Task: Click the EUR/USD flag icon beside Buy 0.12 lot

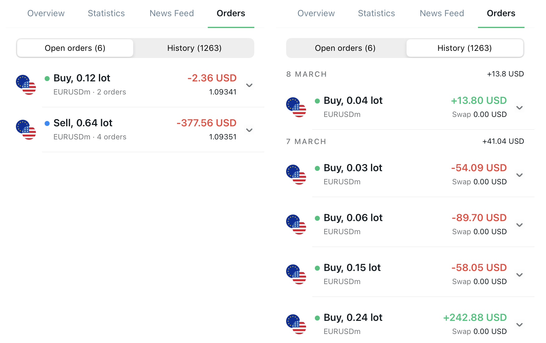Action: point(26,85)
